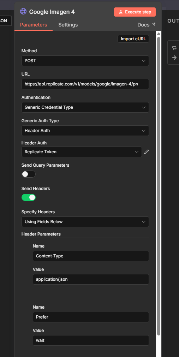The width and height of the screenshot is (179, 357).
Task: Click the application/json value field
Action: pos(91,279)
